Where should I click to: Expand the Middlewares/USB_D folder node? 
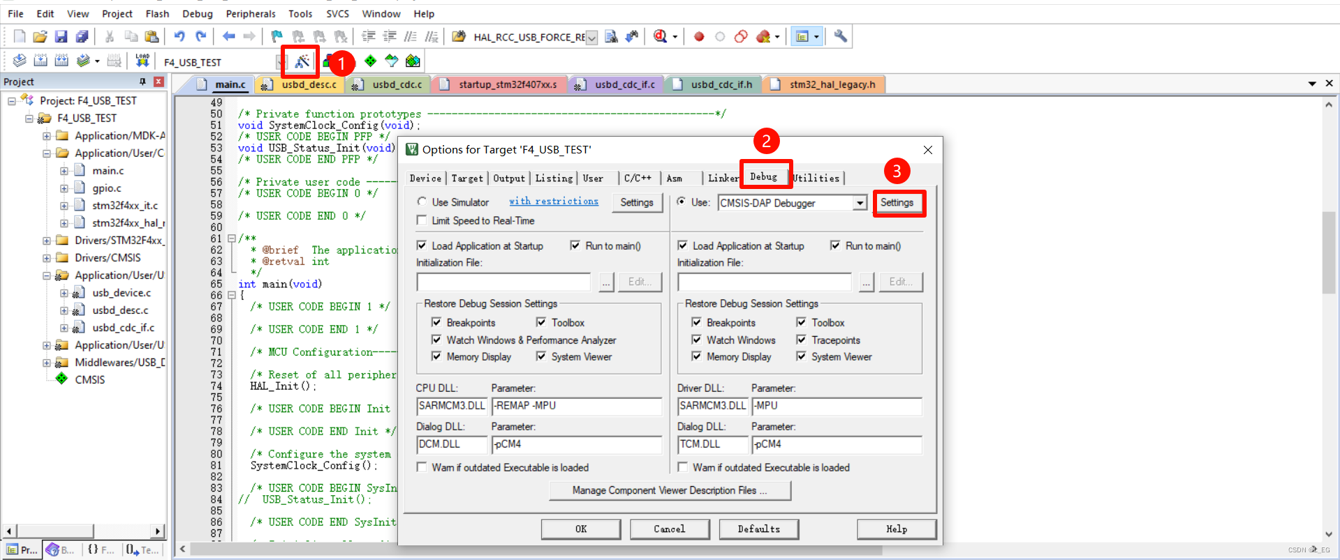[47, 363]
